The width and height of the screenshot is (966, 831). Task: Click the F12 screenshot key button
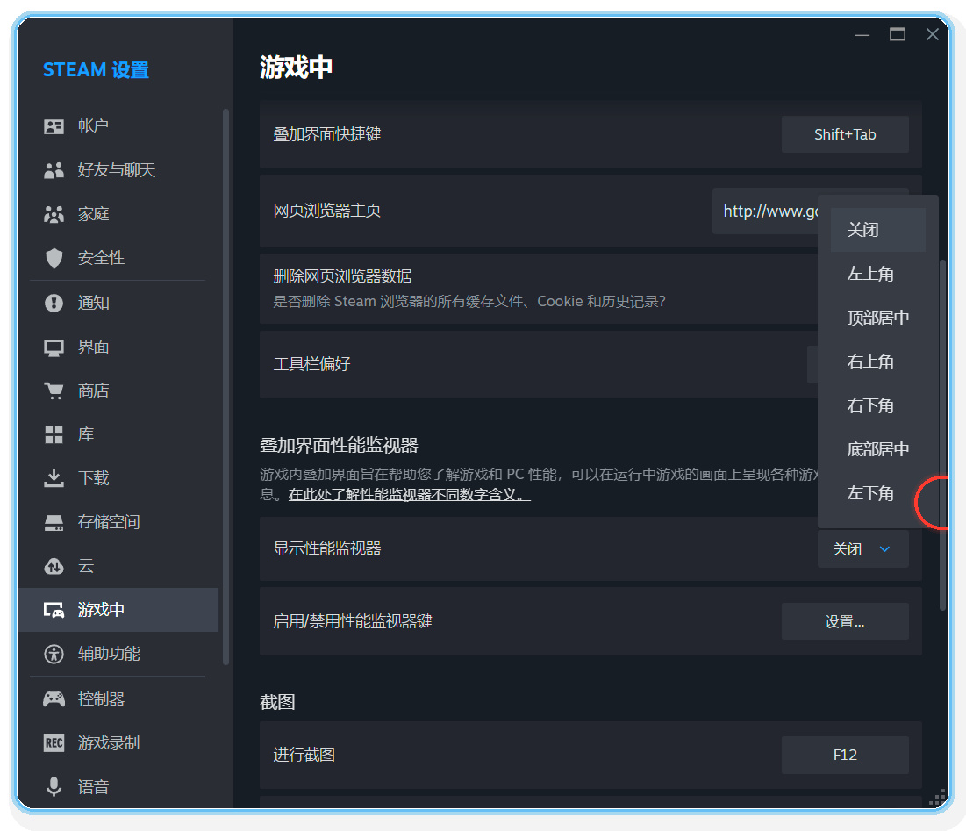pos(845,756)
